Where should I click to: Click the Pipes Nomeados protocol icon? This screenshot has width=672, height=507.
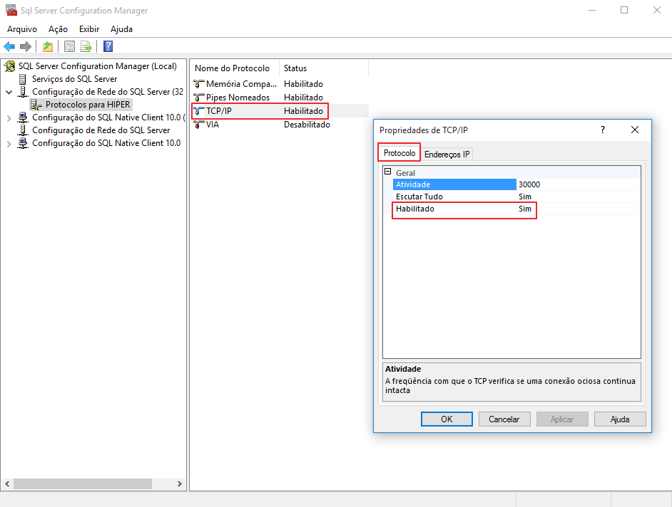click(199, 98)
